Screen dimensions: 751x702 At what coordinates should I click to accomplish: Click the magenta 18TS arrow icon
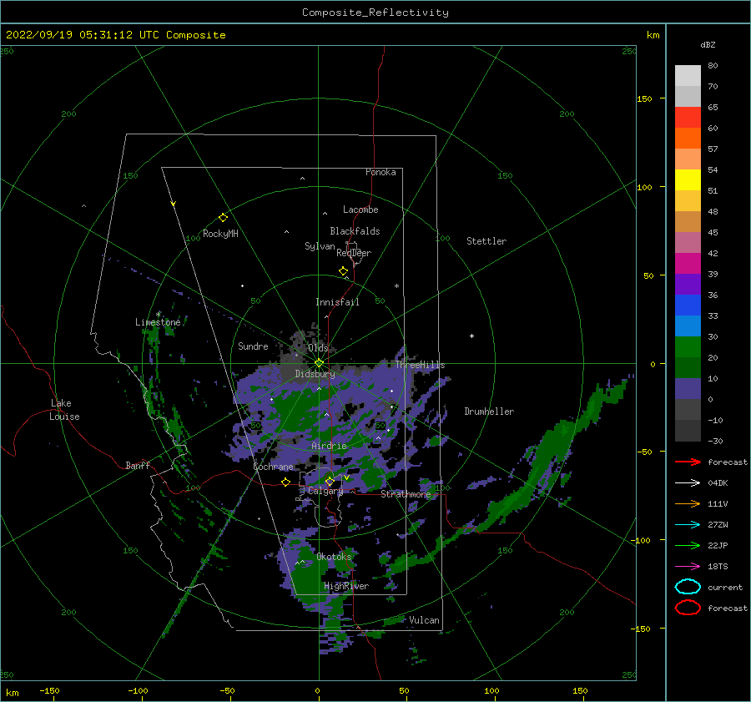pyautogui.click(x=688, y=567)
